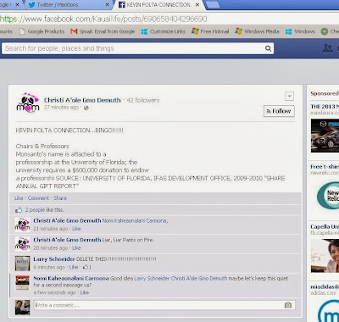Click the browser address bar URL

pyautogui.click(x=103, y=19)
